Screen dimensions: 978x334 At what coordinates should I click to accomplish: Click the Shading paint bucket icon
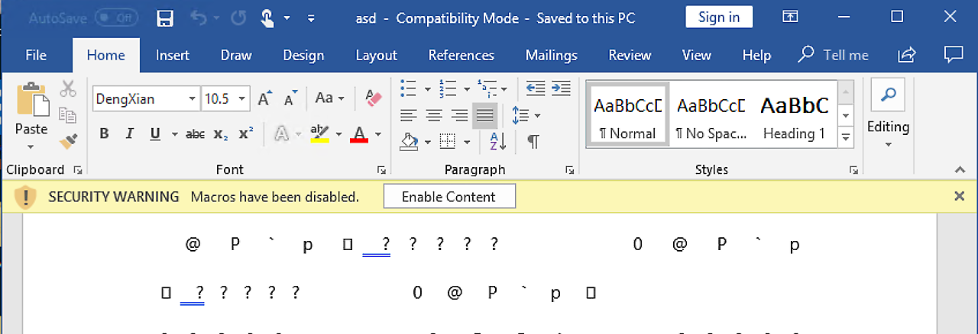click(x=410, y=140)
